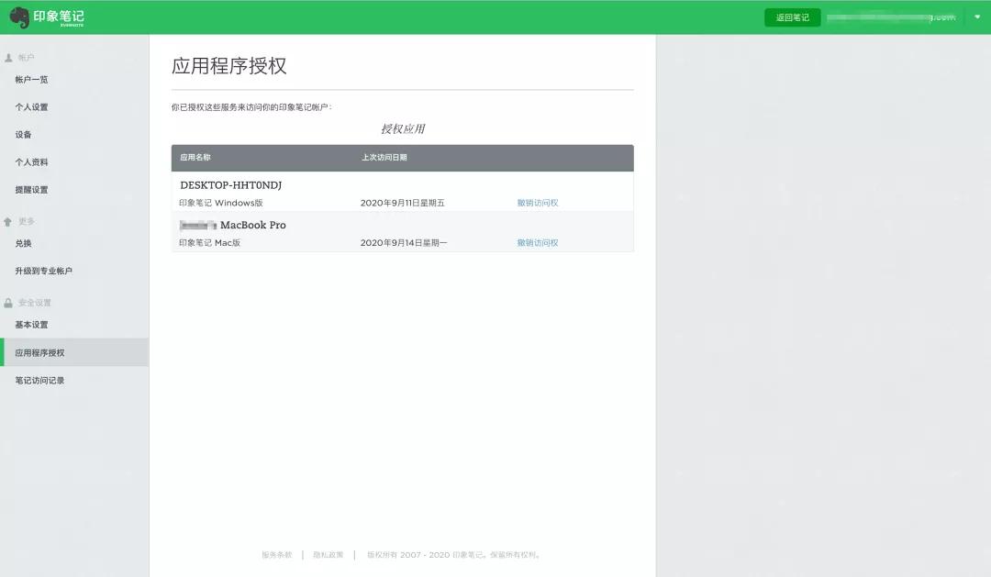Click the 印象笔记 Mac版 label
The width and height of the screenshot is (991, 577).
(x=209, y=243)
